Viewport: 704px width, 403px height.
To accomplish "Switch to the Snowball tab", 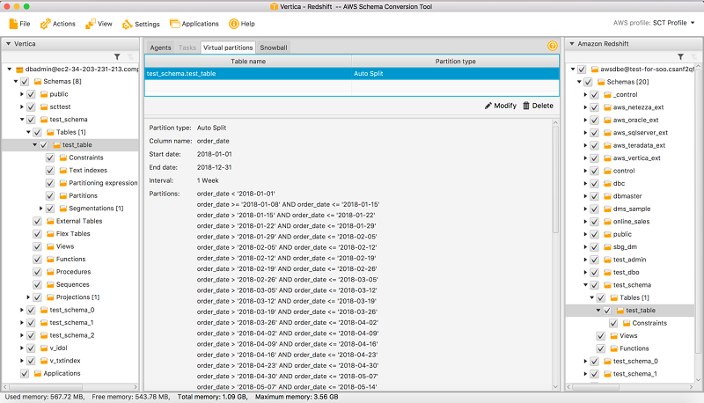I will pos(274,48).
